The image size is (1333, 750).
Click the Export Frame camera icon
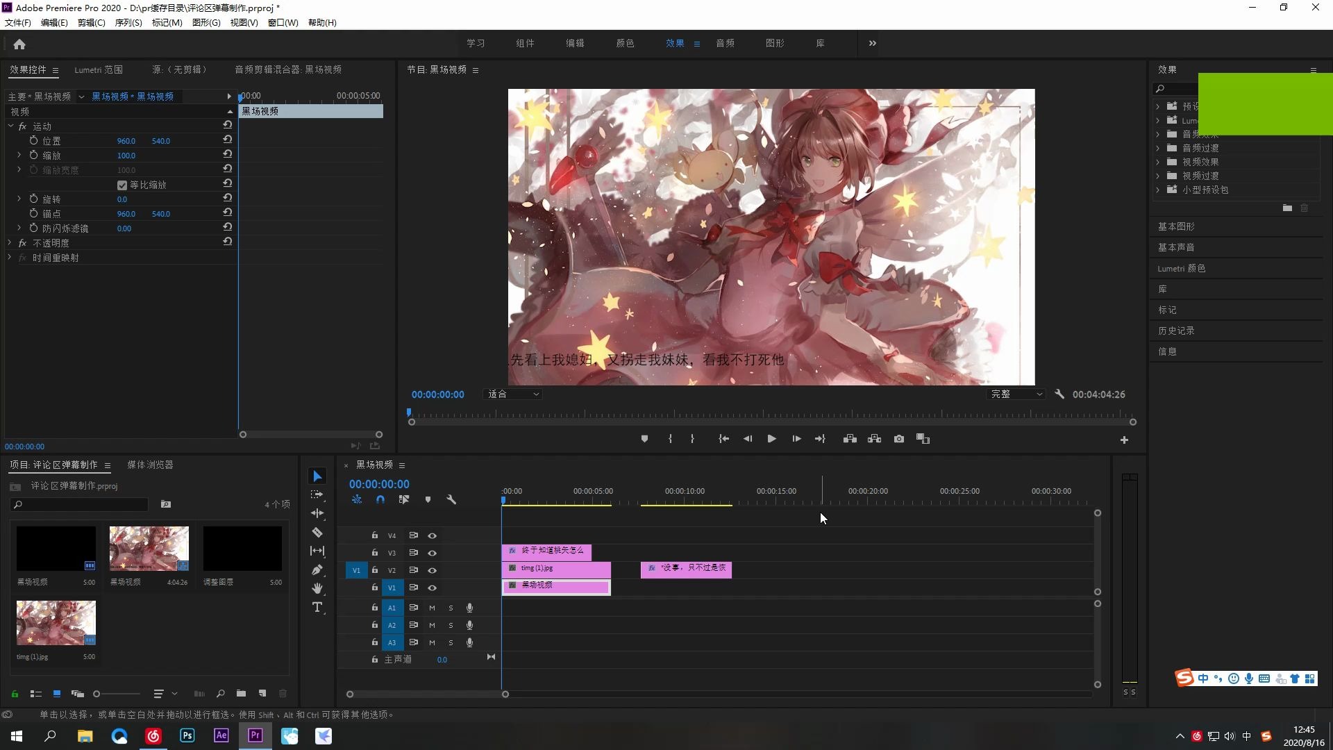[899, 439]
